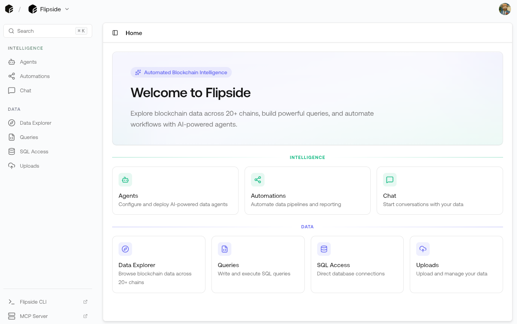Click the DATA heading in sidebar
Screen dimensions: 517x324
coord(14,109)
